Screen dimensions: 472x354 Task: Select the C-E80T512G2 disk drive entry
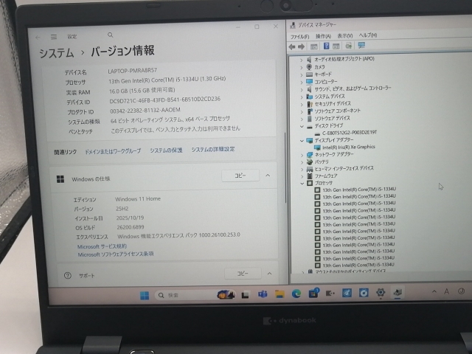[350, 133]
